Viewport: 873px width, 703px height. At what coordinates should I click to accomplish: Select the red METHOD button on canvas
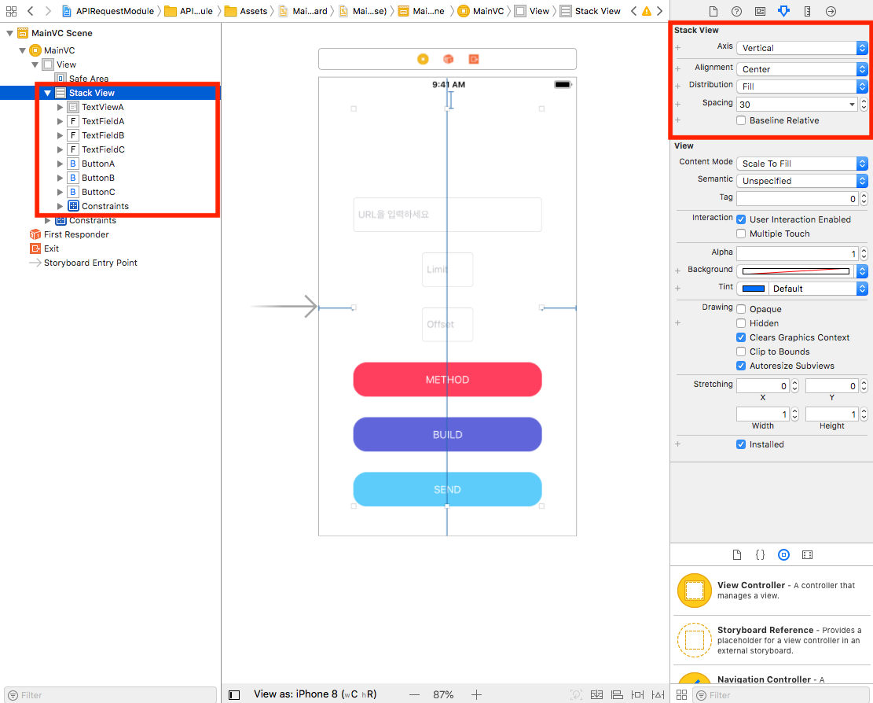pos(447,379)
